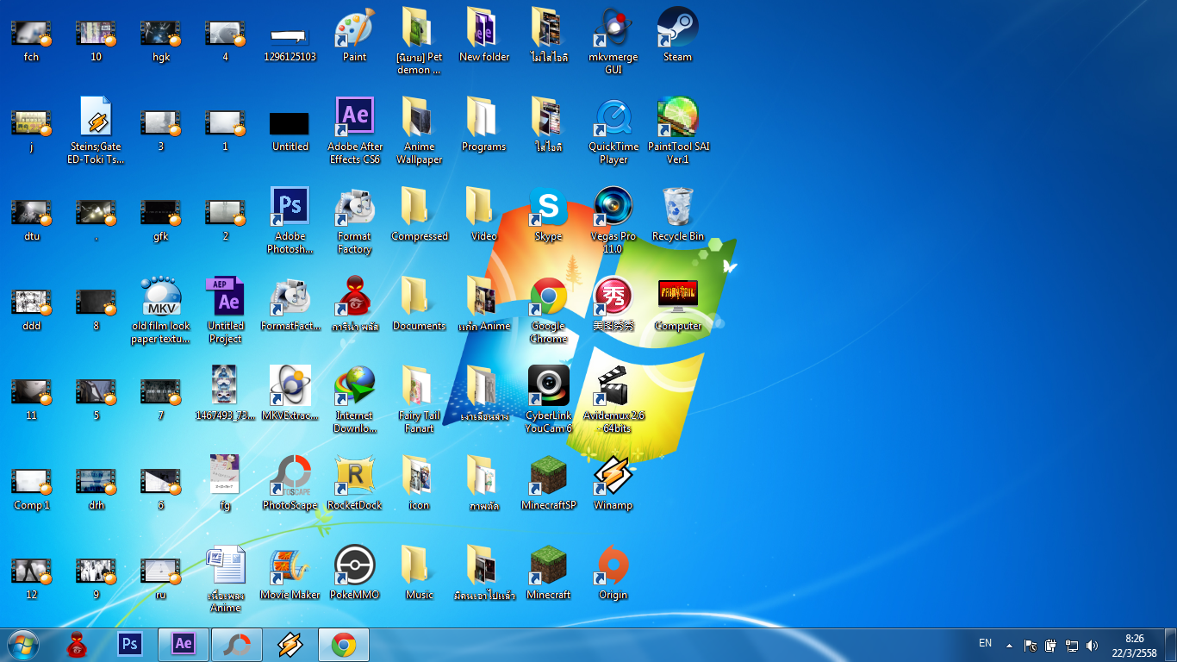This screenshot has height=662, width=1177.
Task: Open Adobe After Effects CS6 desktop shortcut
Action: point(354,131)
